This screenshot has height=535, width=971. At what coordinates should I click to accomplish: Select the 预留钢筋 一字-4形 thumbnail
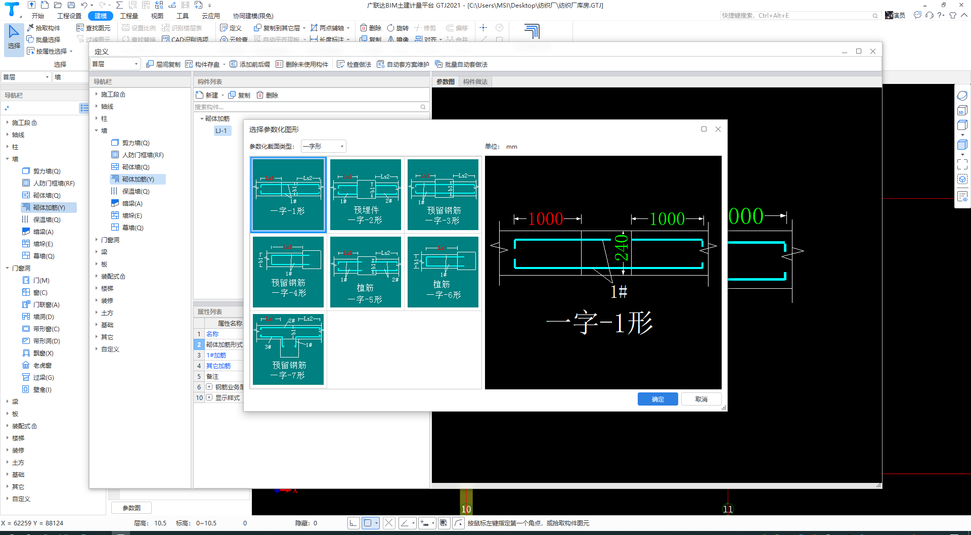pyautogui.click(x=288, y=272)
